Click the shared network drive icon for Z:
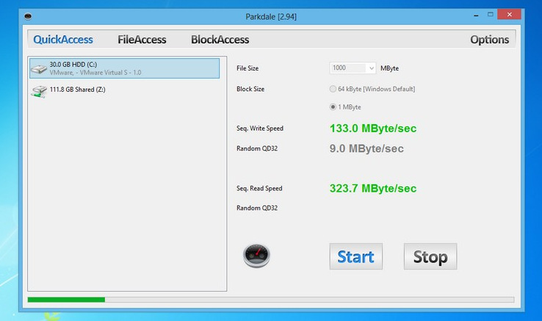542x321 pixels. point(39,92)
